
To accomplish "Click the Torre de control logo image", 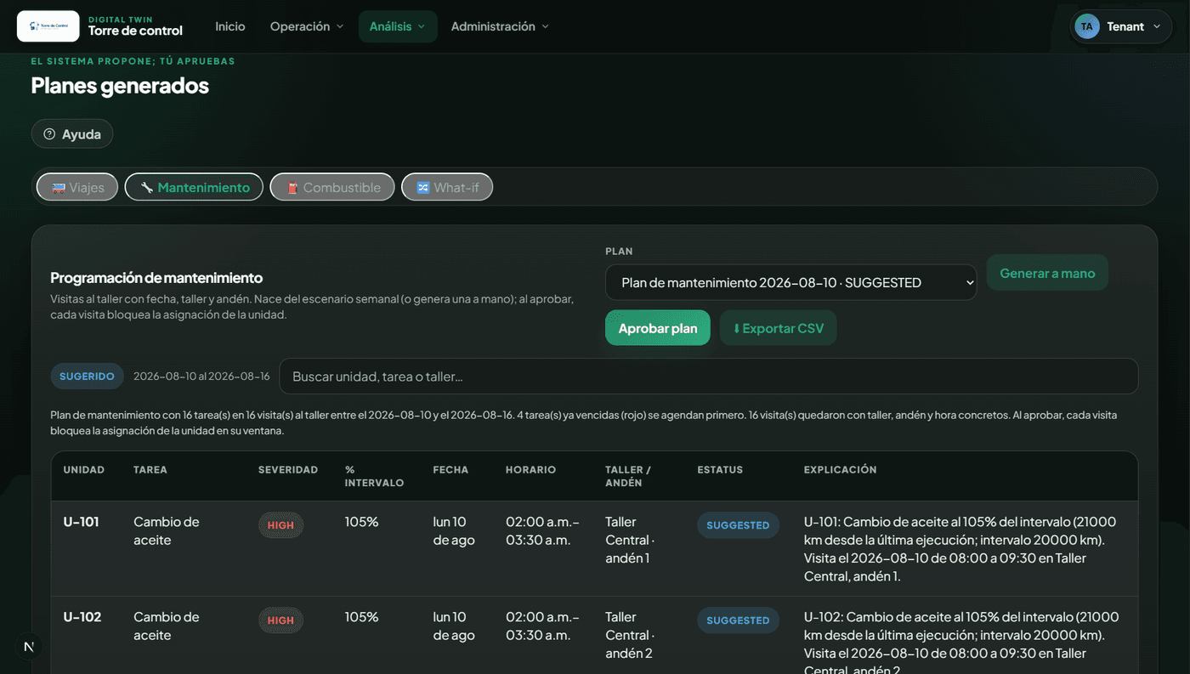I will [48, 26].
